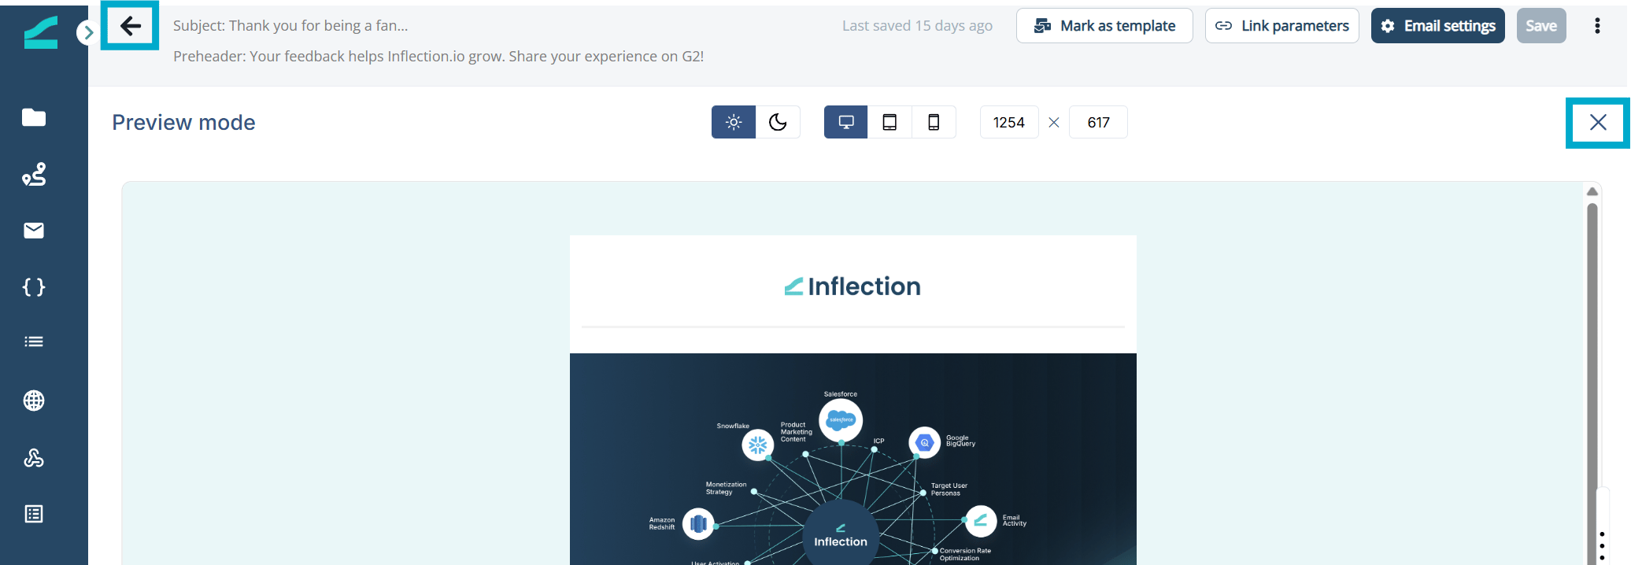This screenshot has height=565, width=1631.
Task: Click the Google BigQuery icon in diagram
Action: (925, 443)
